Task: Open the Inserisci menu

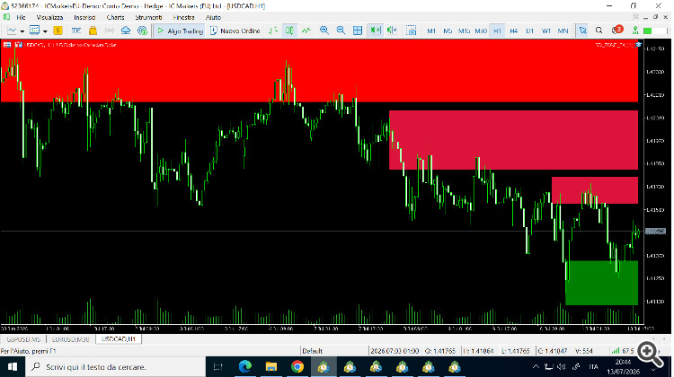Action: click(84, 18)
